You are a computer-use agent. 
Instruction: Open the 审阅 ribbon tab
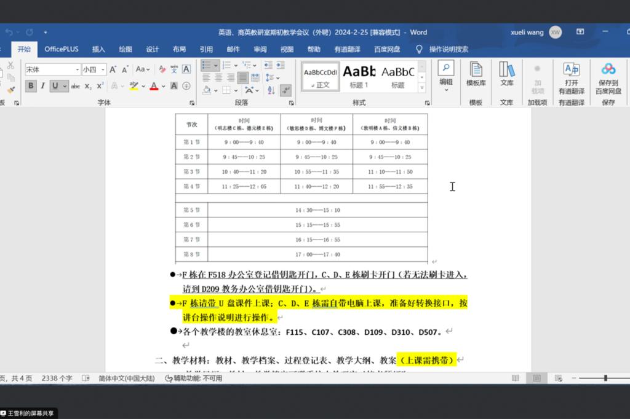(260, 49)
